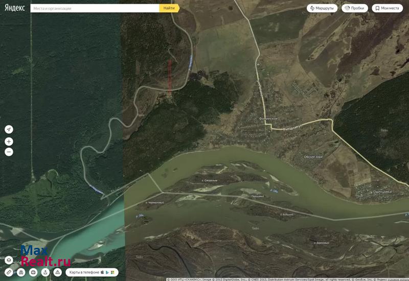Zoom out with the minus button

[9, 152]
